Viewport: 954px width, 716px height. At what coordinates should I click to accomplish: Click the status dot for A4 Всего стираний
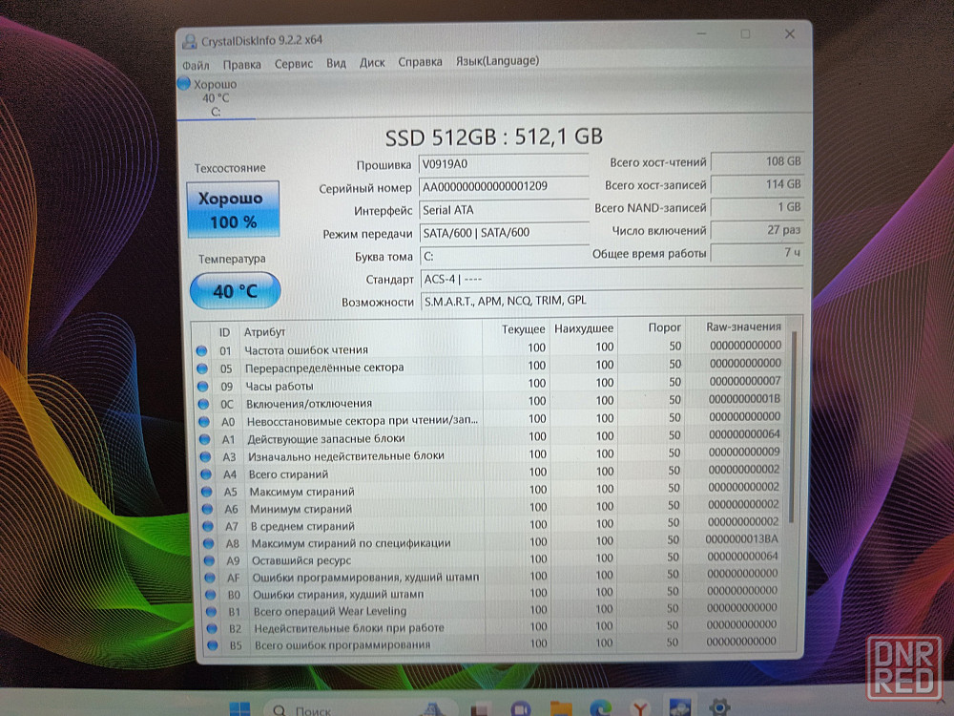point(206,474)
